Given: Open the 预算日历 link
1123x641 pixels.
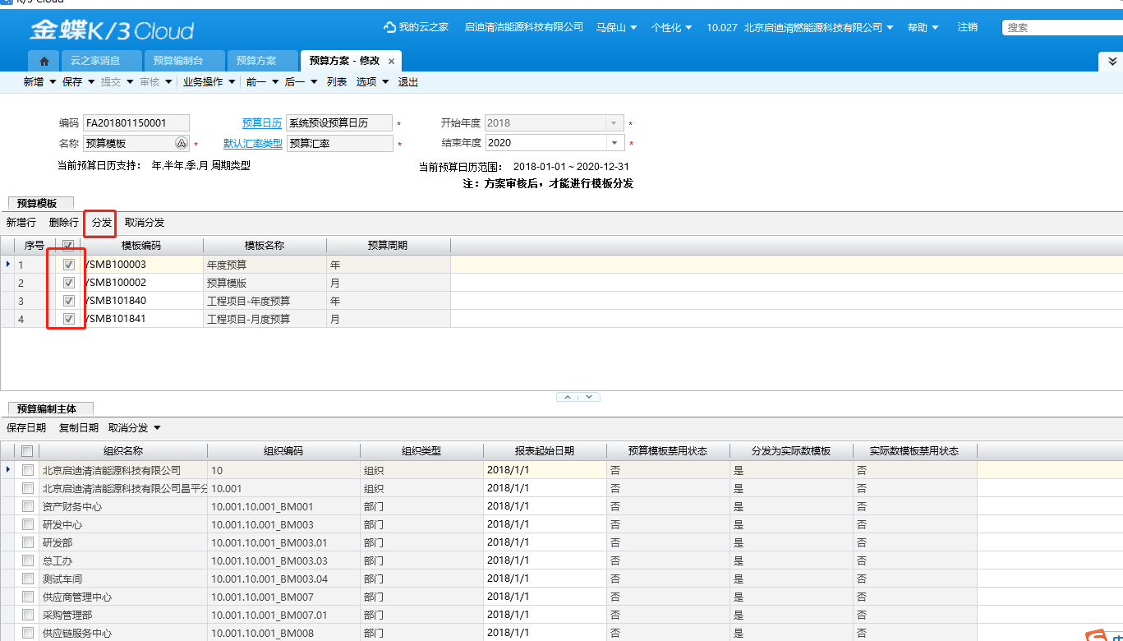Looking at the screenshot, I should coord(262,123).
